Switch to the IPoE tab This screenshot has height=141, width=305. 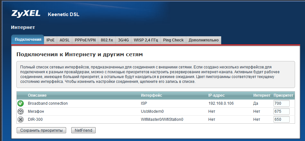[50, 40]
